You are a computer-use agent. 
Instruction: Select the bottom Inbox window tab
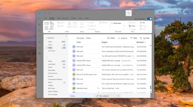[82, 96]
